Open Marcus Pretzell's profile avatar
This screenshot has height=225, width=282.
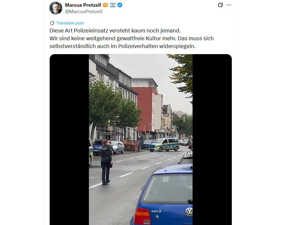[x=56, y=8]
